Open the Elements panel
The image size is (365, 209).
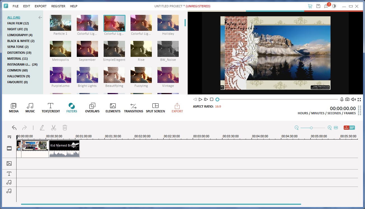tap(113, 107)
